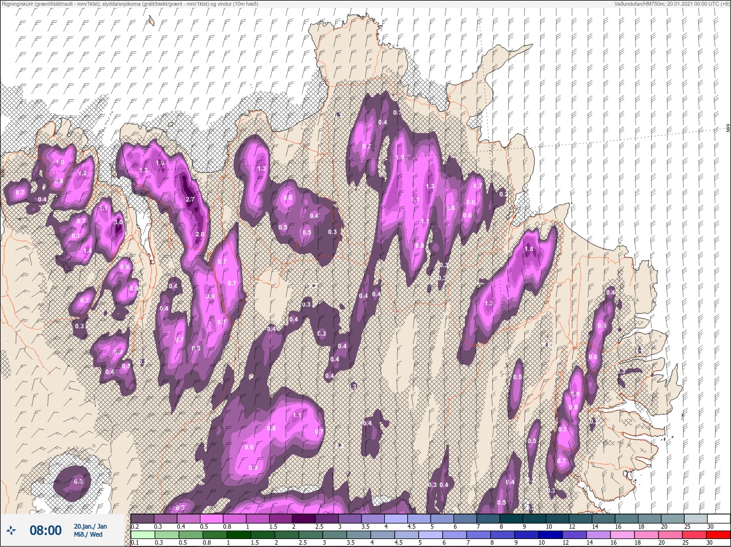
Task: Click the 2.7 snowfall value on the map
Action: [191, 199]
